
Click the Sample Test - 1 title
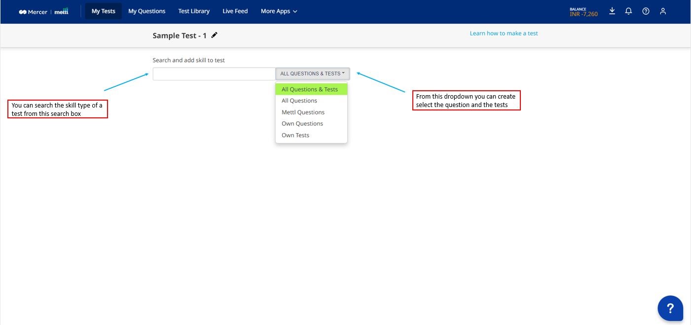pyautogui.click(x=180, y=36)
